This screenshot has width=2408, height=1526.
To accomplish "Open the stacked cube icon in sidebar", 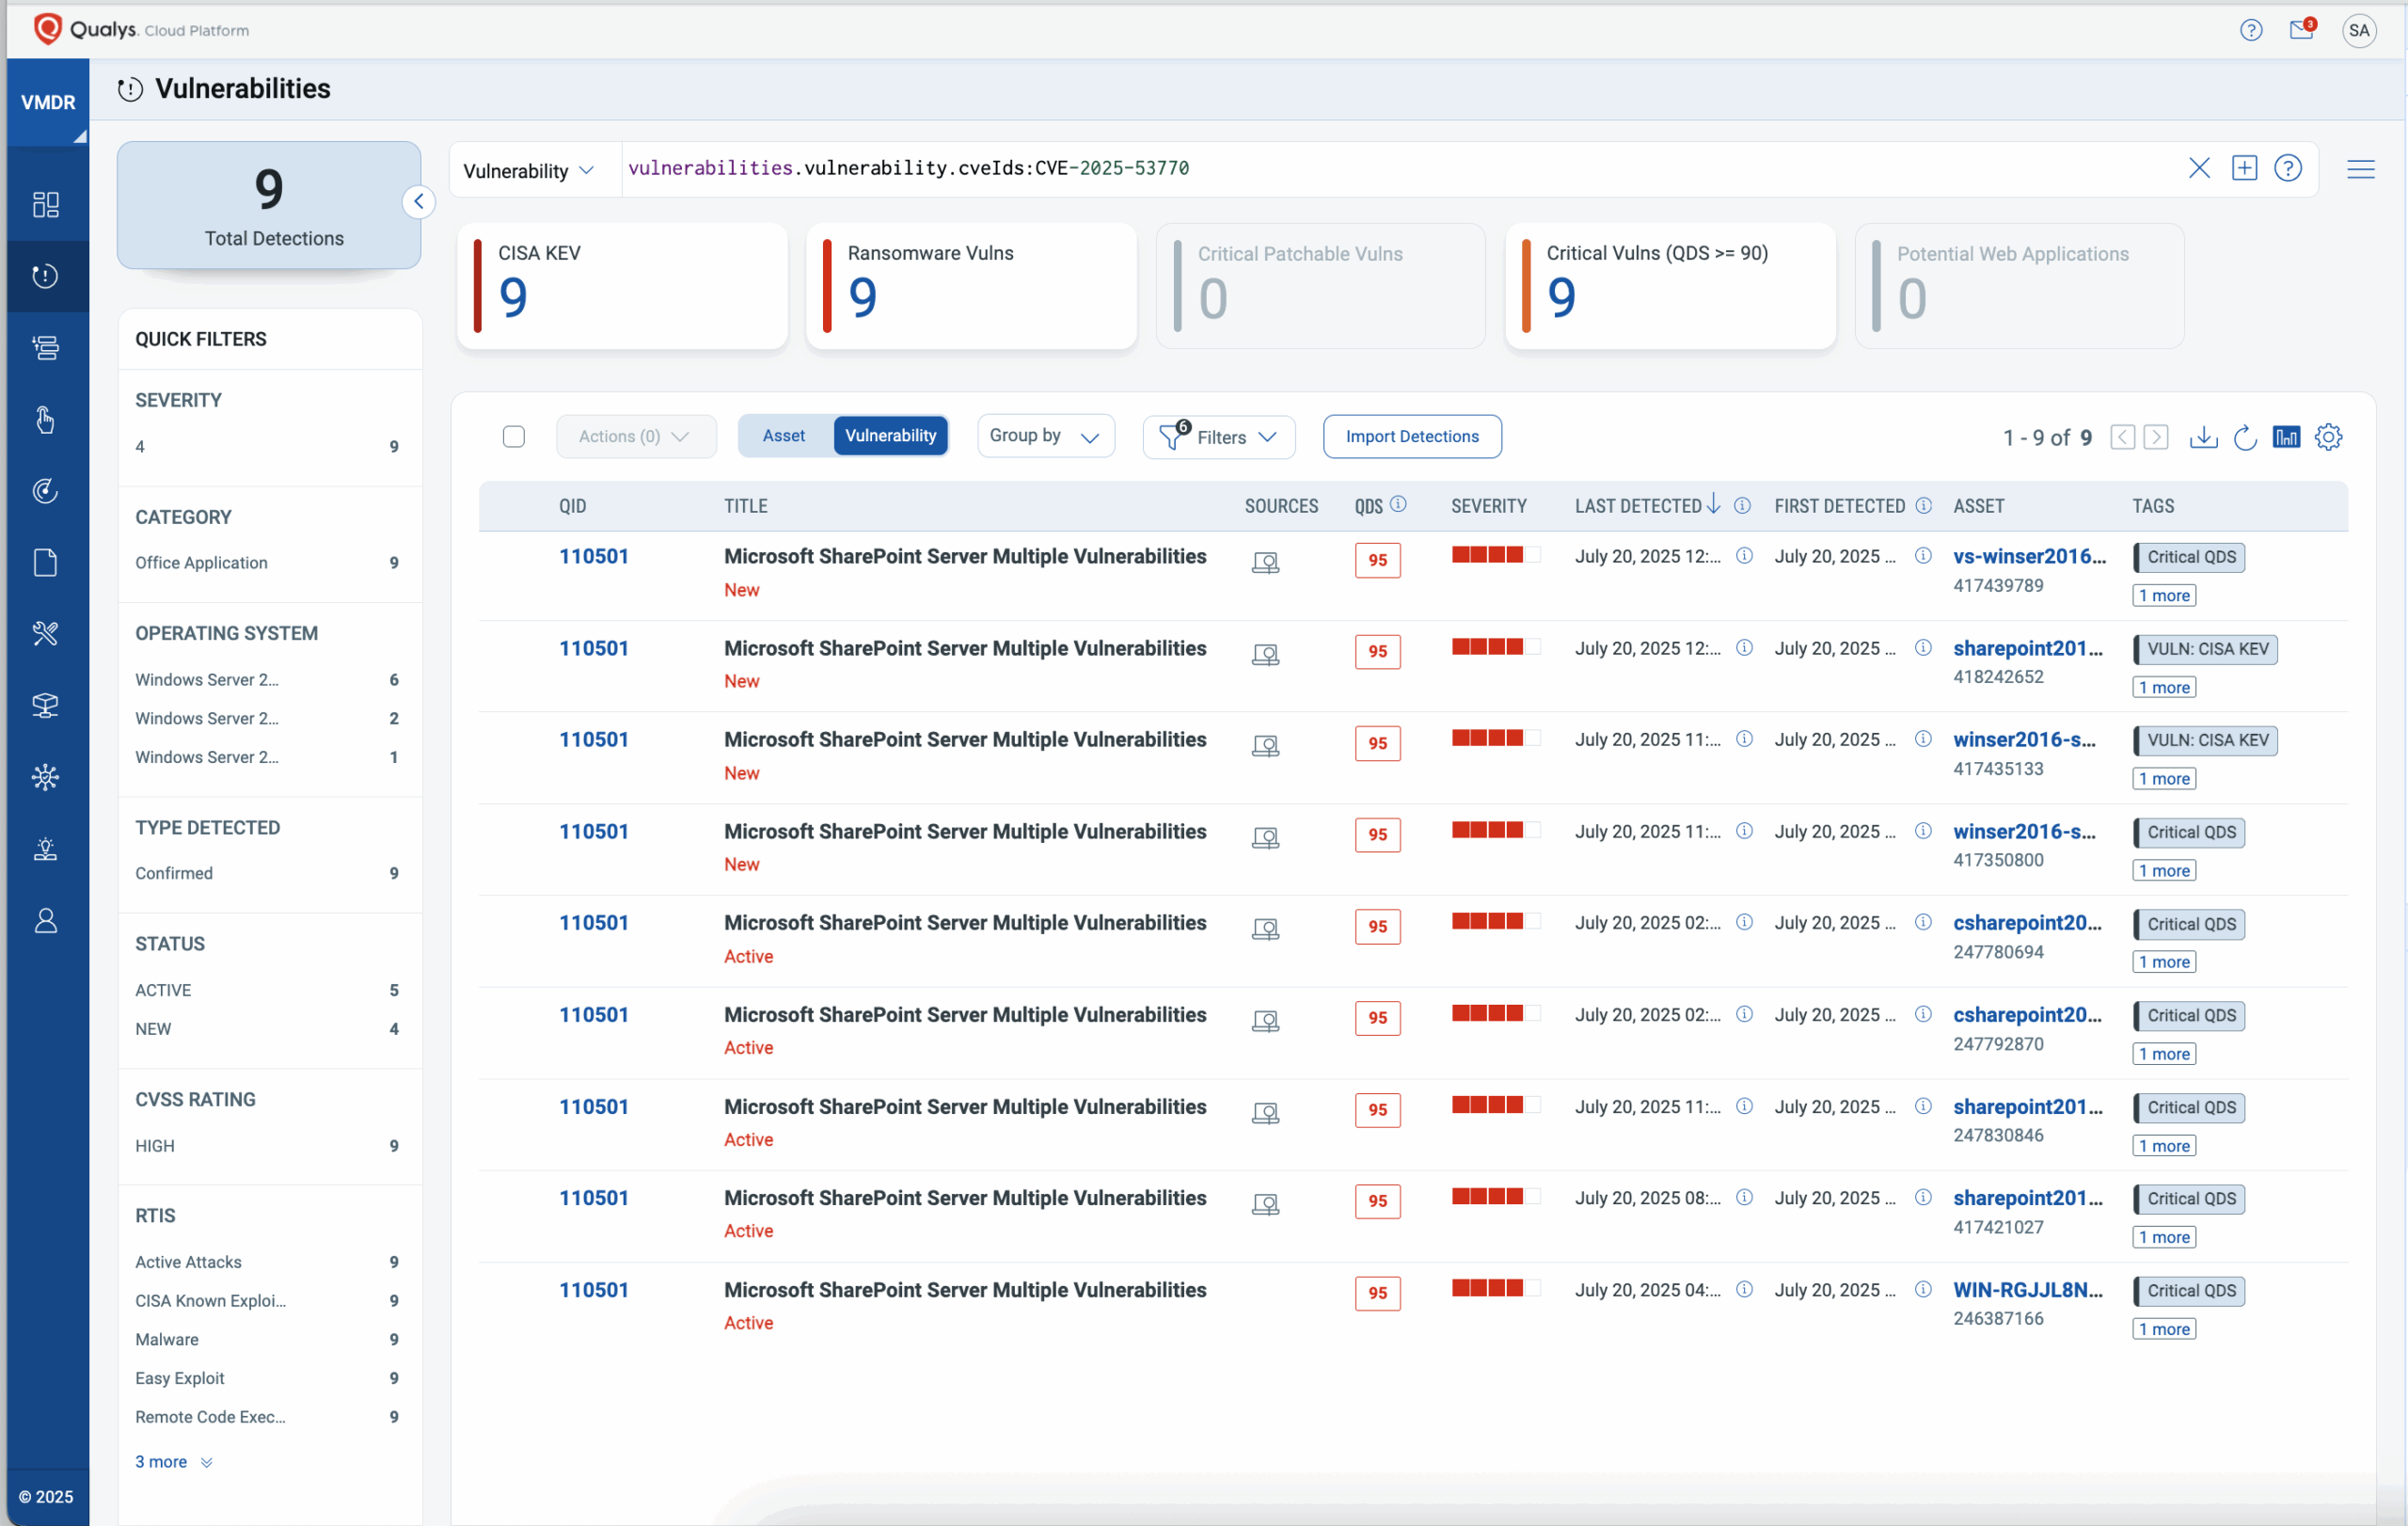I will (46, 705).
